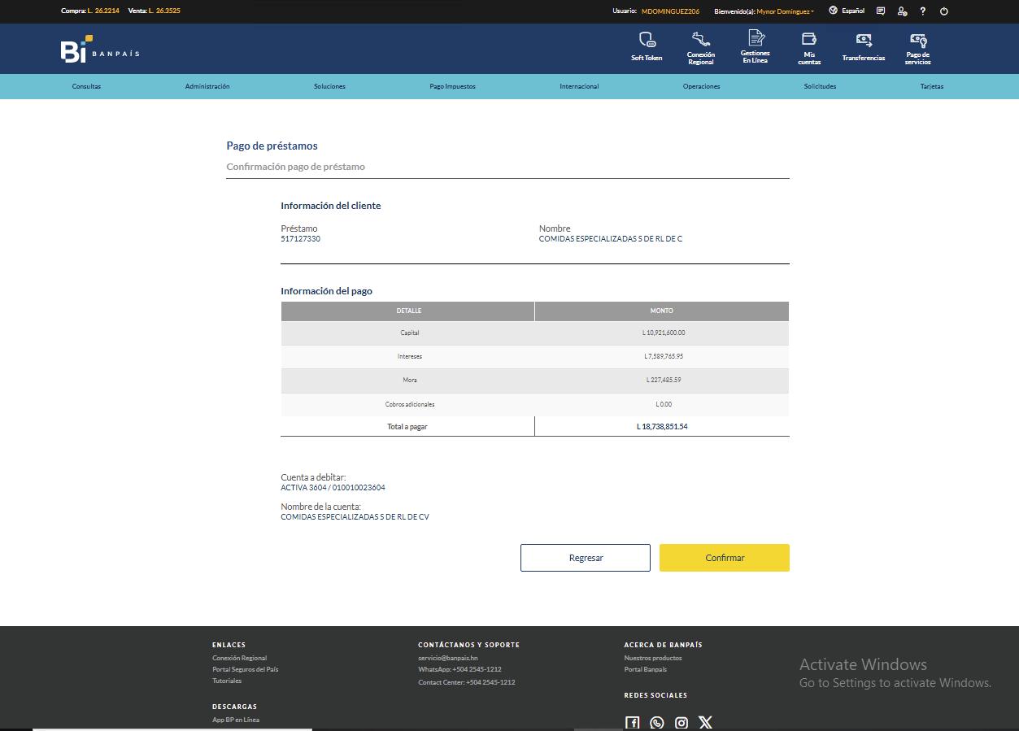The image size is (1019, 731).
Task: Open the Pago Impuestos menu
Action: coord(453,86)
